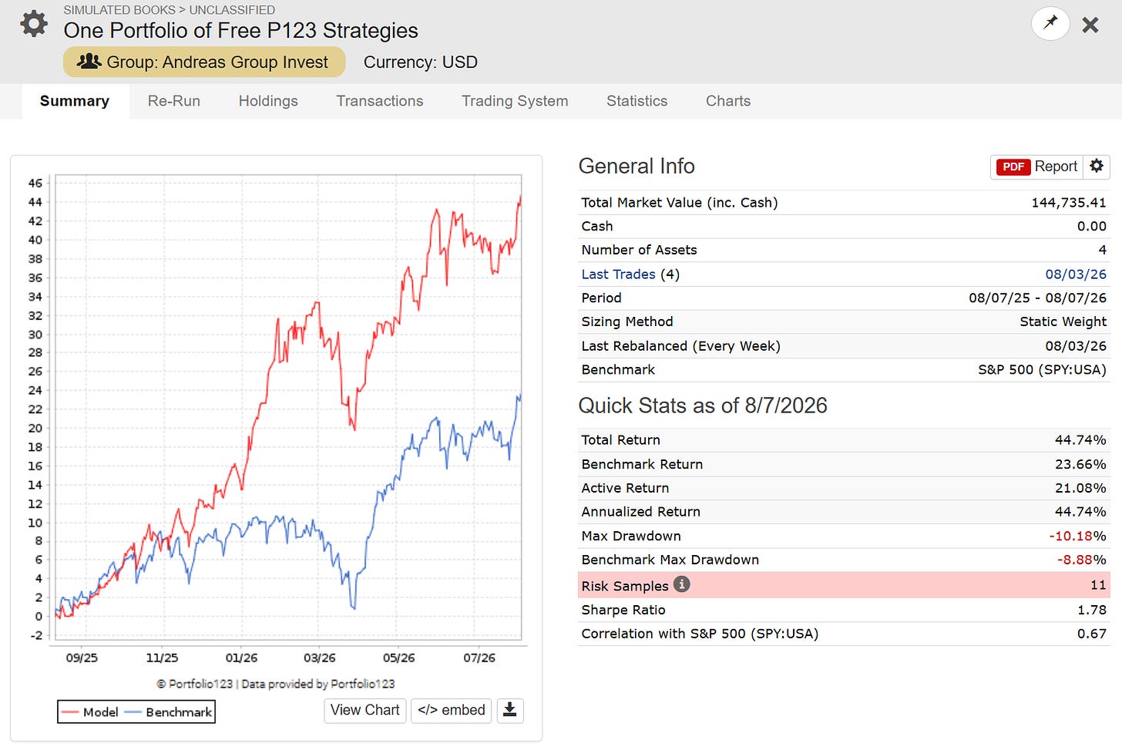The height and width of the screenshot is (747, 1122).
Task: Switch to the Re-Run tab
Action: click(174, 101)
